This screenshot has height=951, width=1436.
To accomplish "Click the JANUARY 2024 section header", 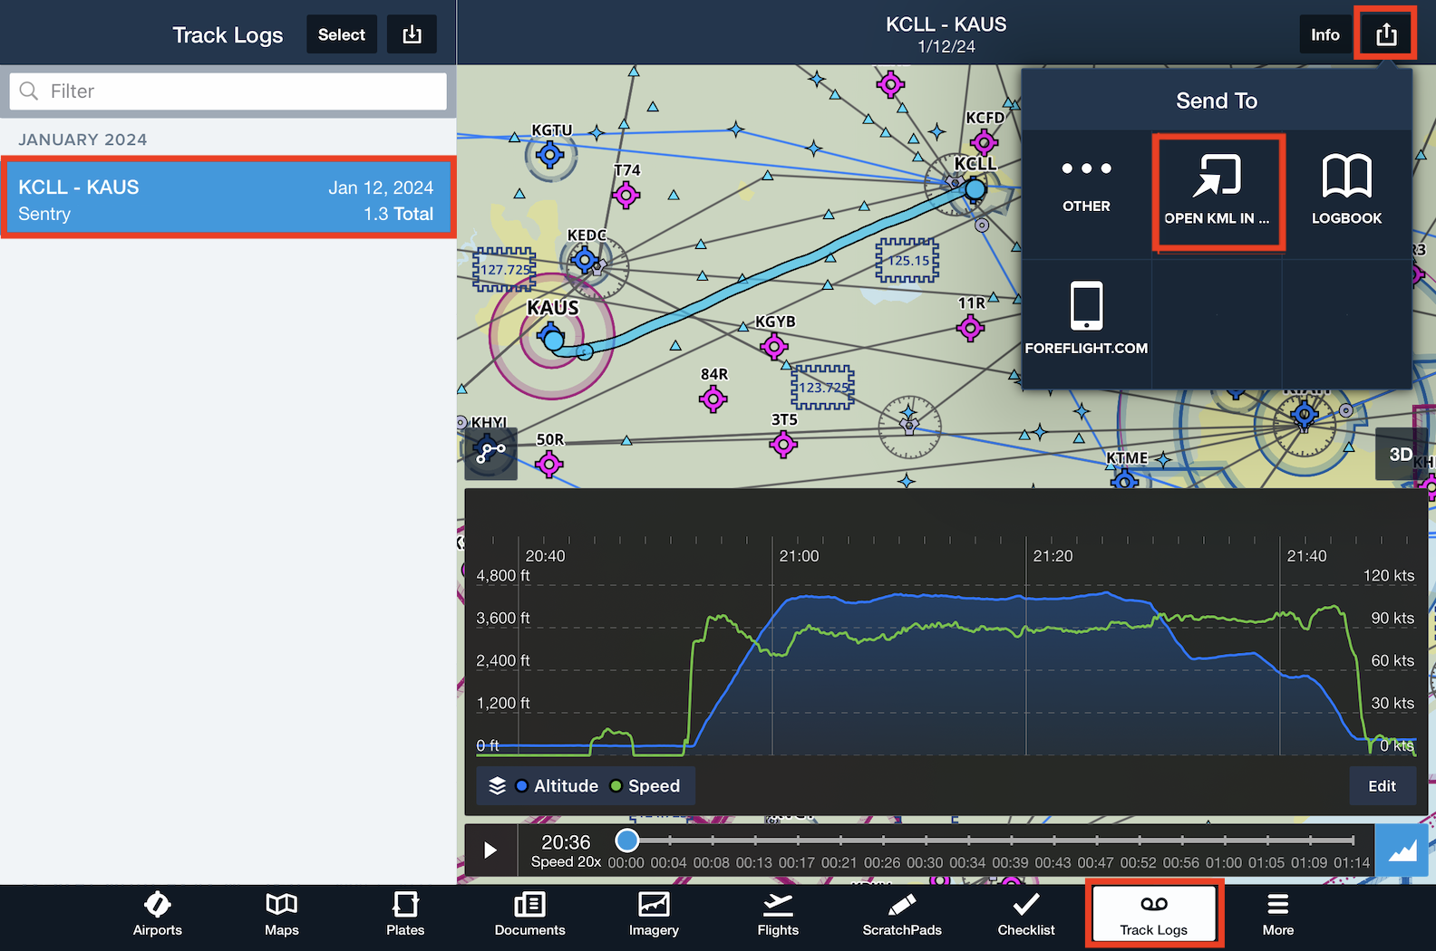I will (x=82, y=139).
